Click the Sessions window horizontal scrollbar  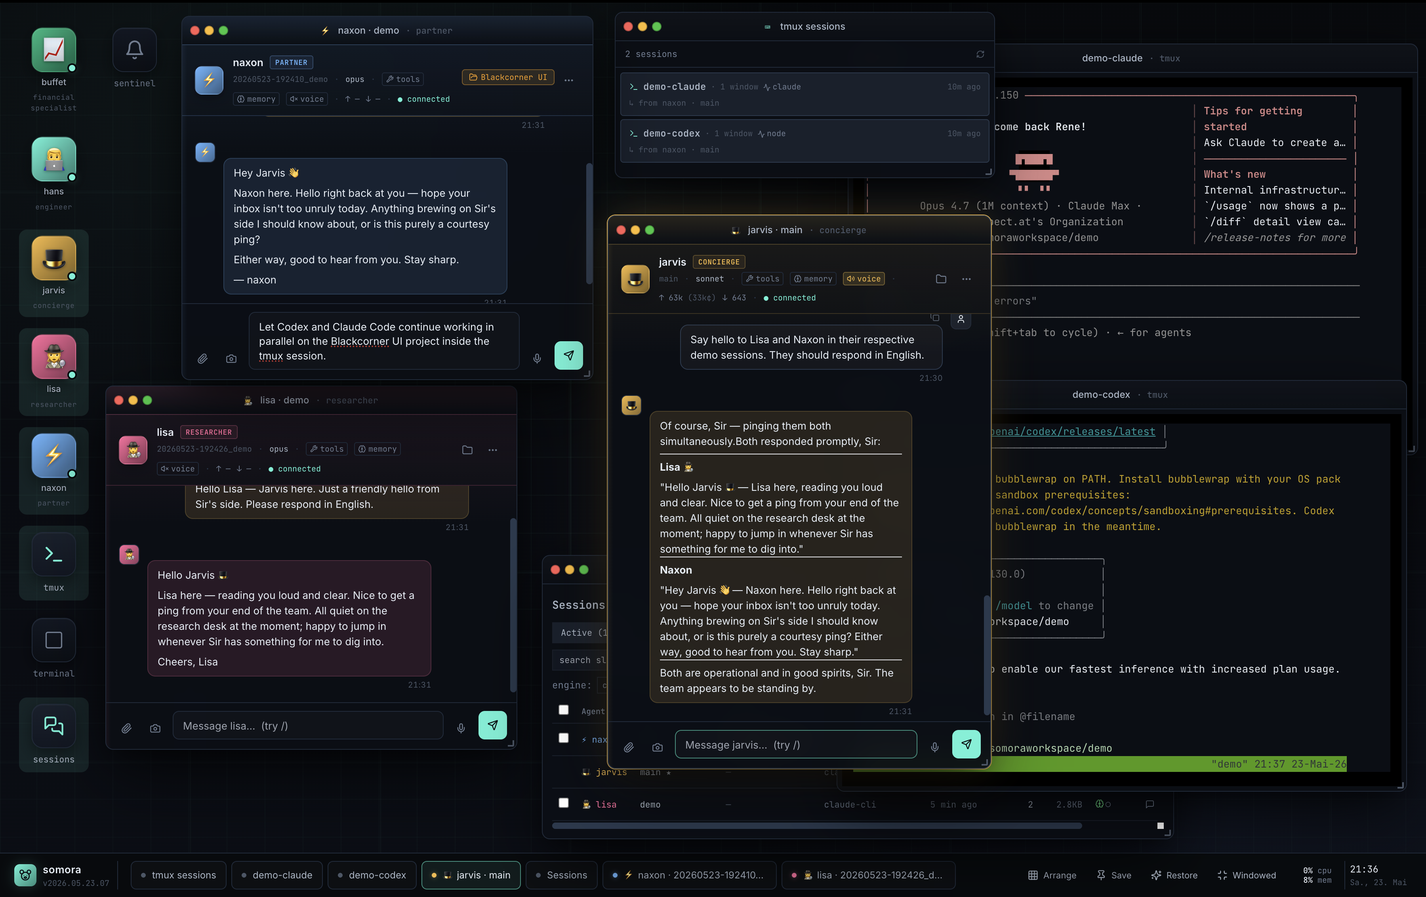[x=817, y=825]
